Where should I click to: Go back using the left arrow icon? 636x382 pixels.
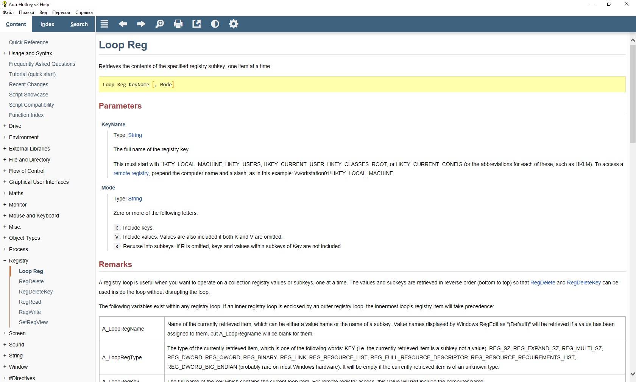coord(123,24)
